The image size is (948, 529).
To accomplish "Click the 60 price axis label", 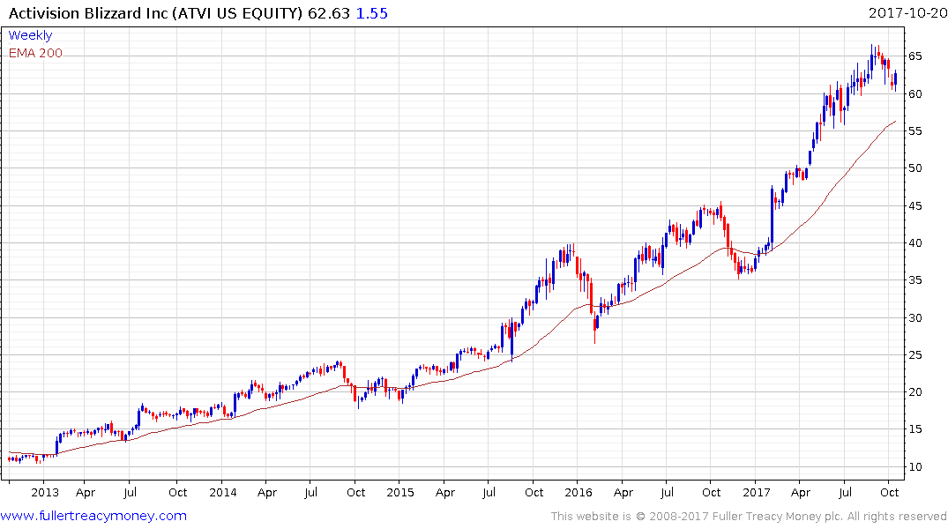I will [914, 93].
